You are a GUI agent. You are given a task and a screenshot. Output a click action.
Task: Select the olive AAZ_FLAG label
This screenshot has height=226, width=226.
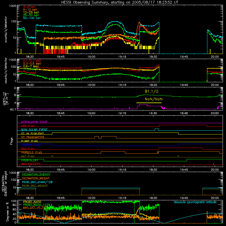pos(28,156)
